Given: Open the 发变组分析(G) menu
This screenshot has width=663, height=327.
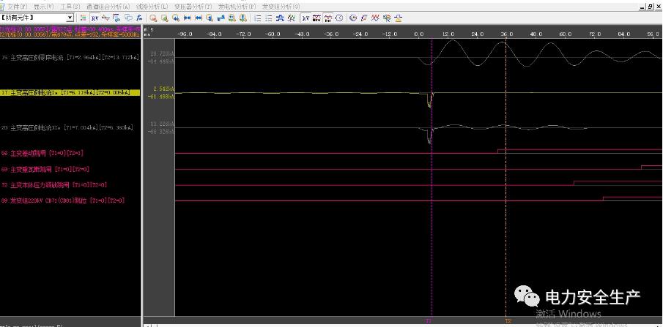Looking at the screenshot, I should 281,7.
